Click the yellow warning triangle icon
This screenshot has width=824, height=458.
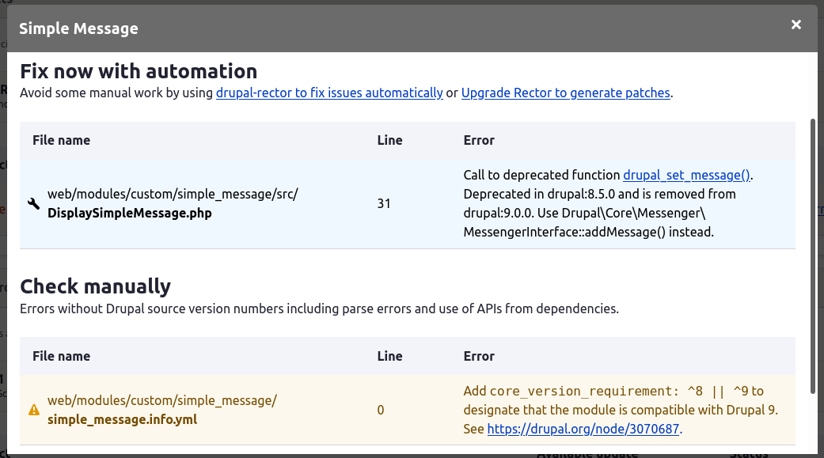point(34,410)
